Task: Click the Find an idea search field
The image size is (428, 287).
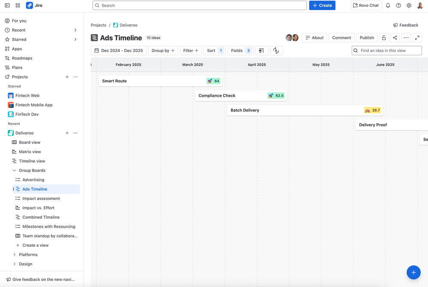Action: pos(386,50)
